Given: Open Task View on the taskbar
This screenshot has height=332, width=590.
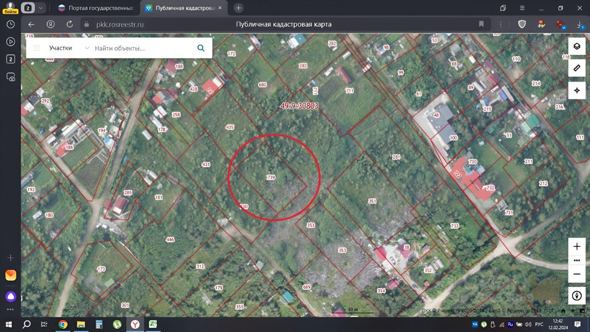Looking at the screenshot, I should coord(44,325).
